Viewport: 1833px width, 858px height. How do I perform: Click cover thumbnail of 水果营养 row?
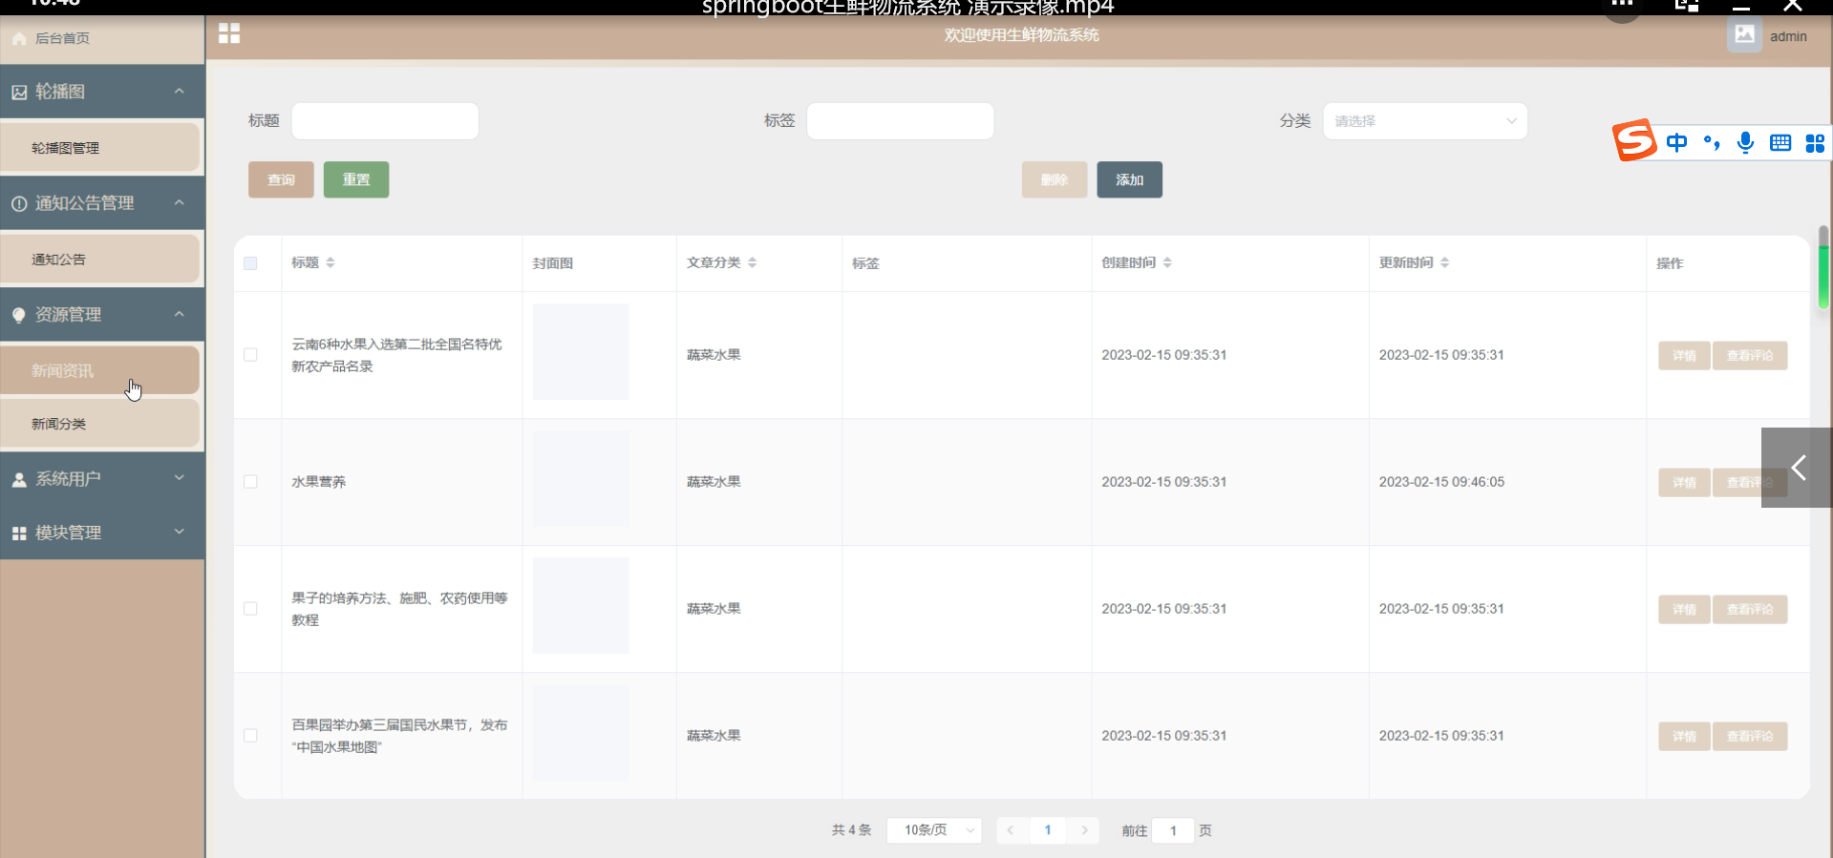[x=581, y=478]
